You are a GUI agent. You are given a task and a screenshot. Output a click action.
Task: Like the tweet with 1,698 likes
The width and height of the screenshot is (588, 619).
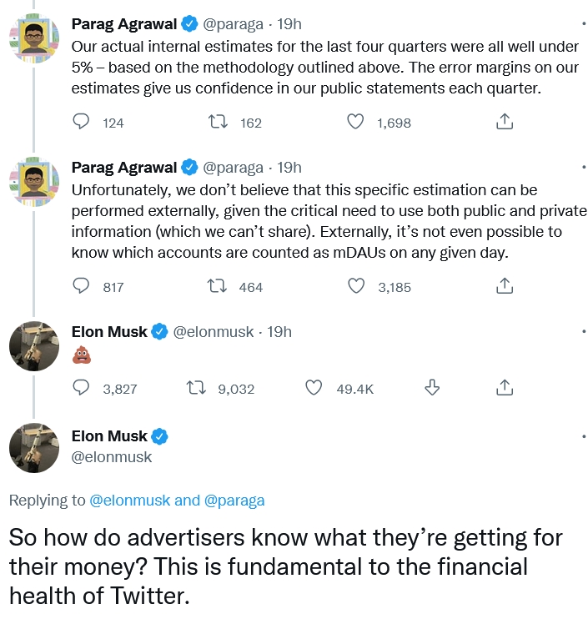pos(355,122)
